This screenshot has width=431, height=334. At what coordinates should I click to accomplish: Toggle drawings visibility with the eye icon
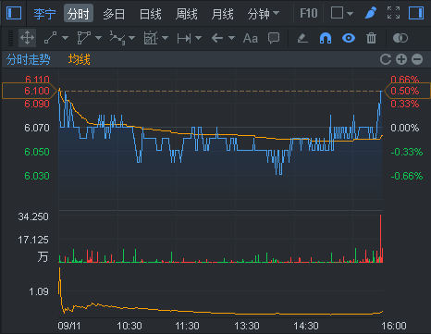349,38
